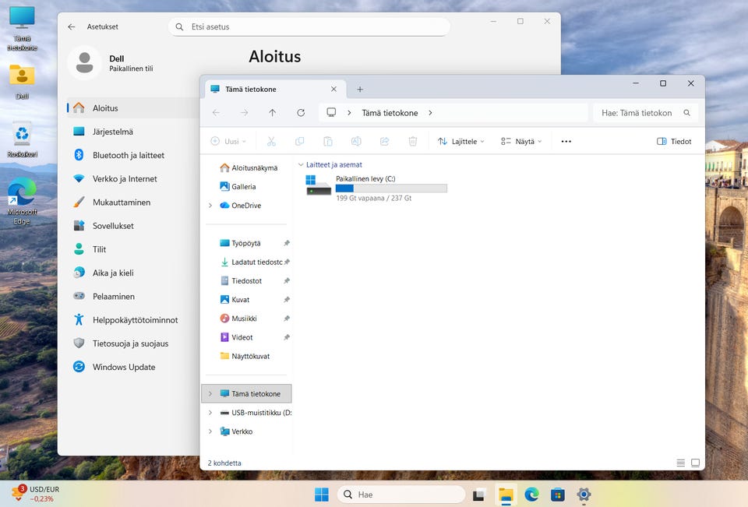Add a new Explorer tab
This screenshot has width=748, height=507.
point(360,90)
